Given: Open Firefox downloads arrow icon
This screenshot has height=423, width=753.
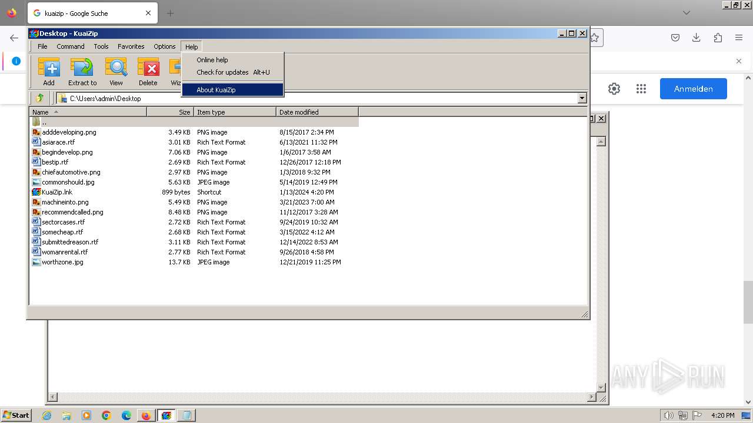Looking at the screenshot, I should (x=697, y=38).
